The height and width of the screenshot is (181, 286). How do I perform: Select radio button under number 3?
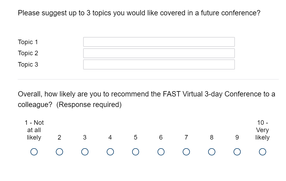(x=85, y=152)
